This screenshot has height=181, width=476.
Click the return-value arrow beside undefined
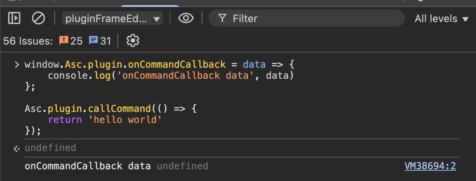(17, 149)
